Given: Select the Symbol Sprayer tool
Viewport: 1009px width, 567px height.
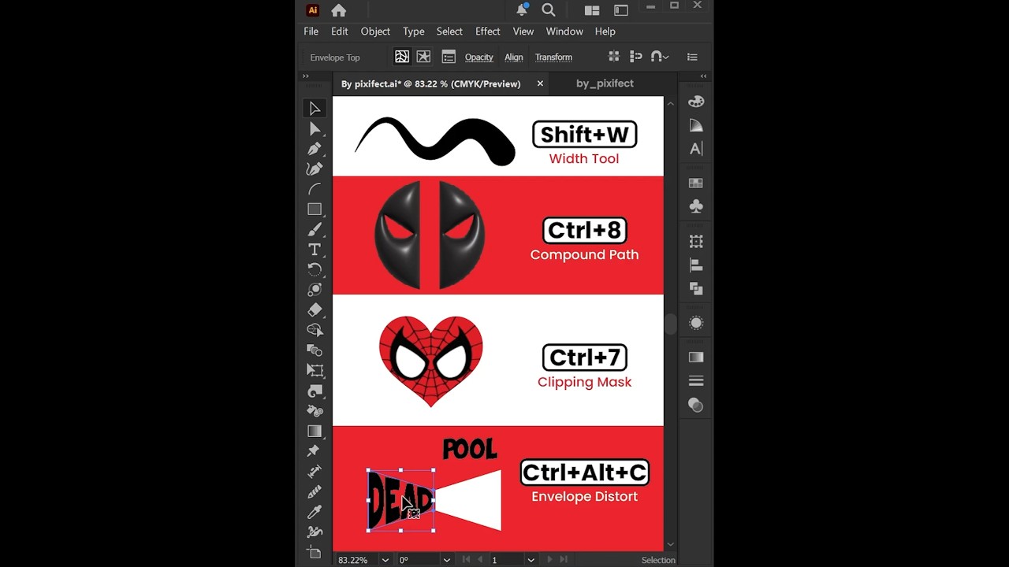Looking at the screenshot, I should click(x=315, y=410).
